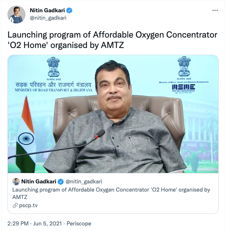This screenshot has width=225, height=231.
Task: Click the Periscope source label
Action: pos(79,224)
